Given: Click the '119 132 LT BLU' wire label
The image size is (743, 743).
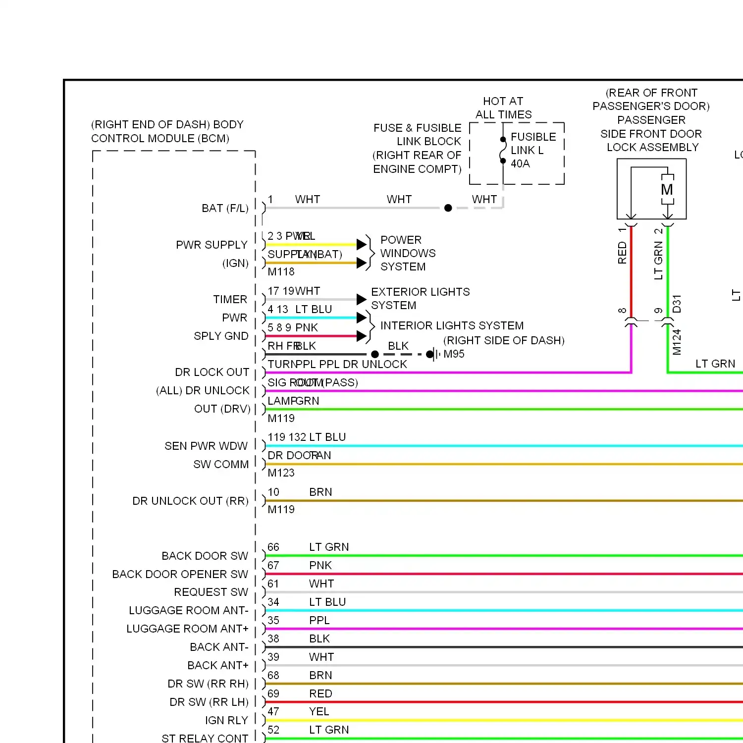Looking at the screenshot, I should 307,437.
